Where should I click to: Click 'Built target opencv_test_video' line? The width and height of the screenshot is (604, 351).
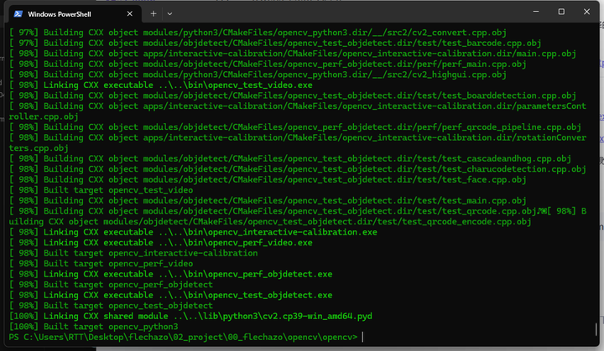point(101,190)
